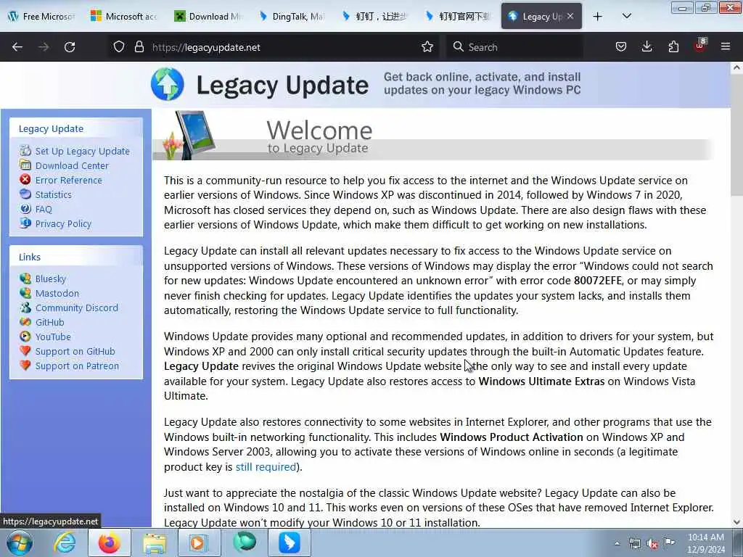Switch to the Free Microsoft tab

point(41,17)
